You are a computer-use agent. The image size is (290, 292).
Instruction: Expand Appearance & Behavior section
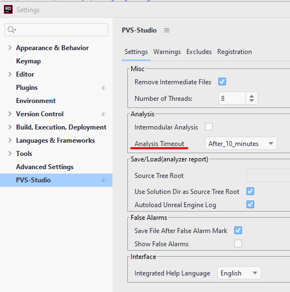coord(10,48)
